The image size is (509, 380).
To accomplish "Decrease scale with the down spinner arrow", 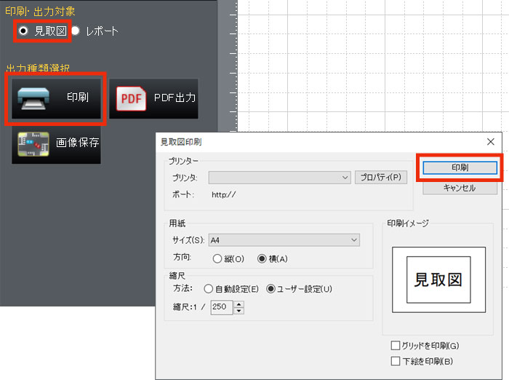I will [x=239, y=311].
